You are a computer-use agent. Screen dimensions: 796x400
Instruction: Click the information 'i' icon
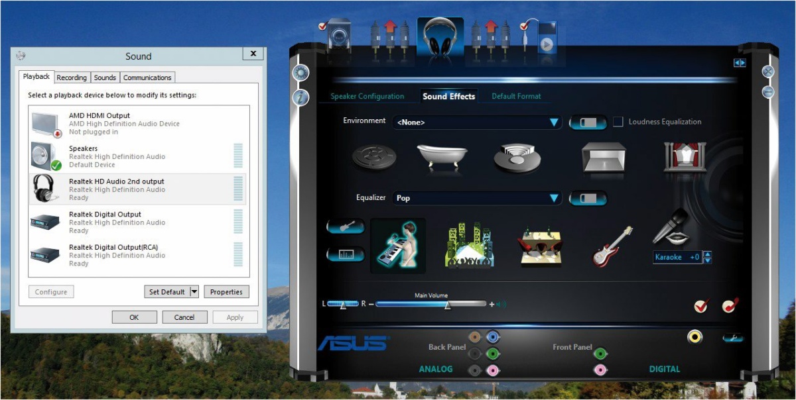[300, 97]
